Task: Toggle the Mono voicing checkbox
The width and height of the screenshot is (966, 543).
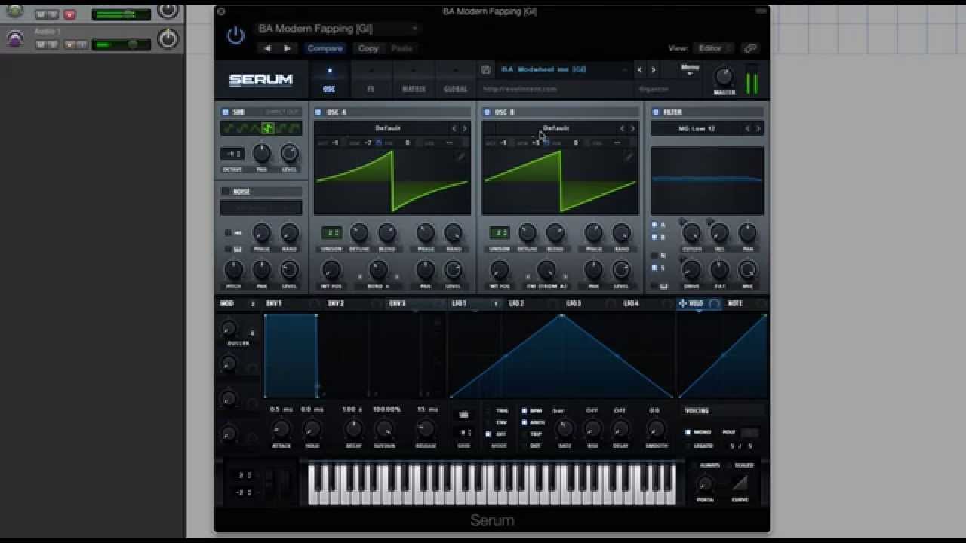Action: (x=688, y=432)
